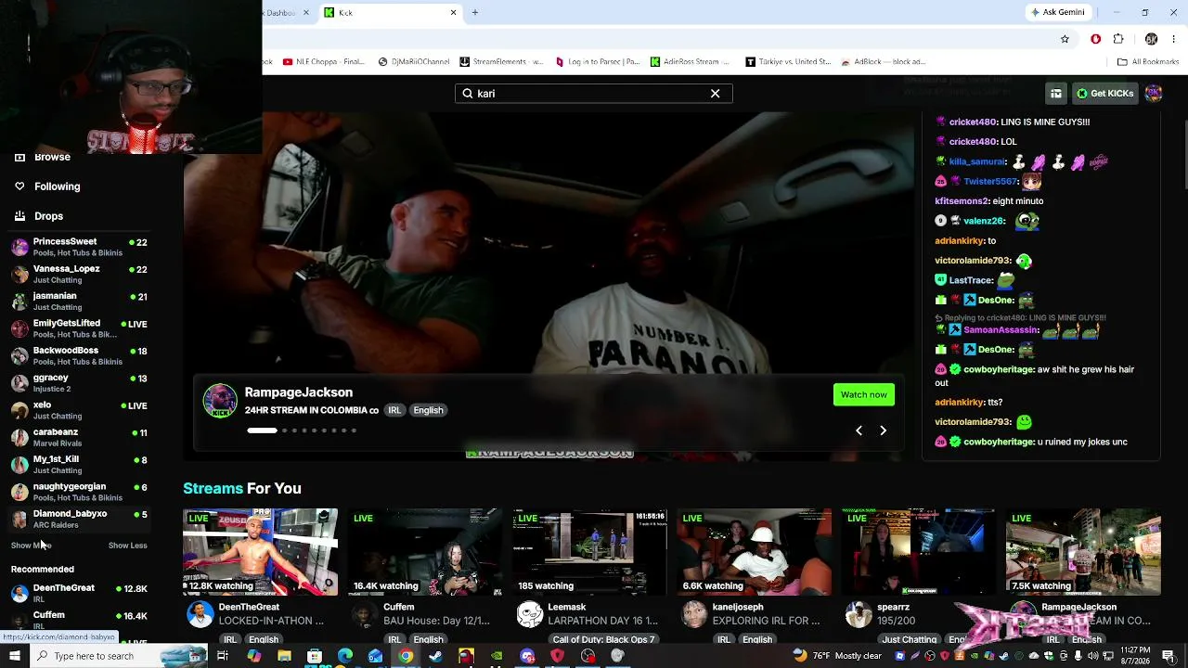1188x668 pixels.
Task: Open File Explorer from taskbar
Action: pos(284,656)
